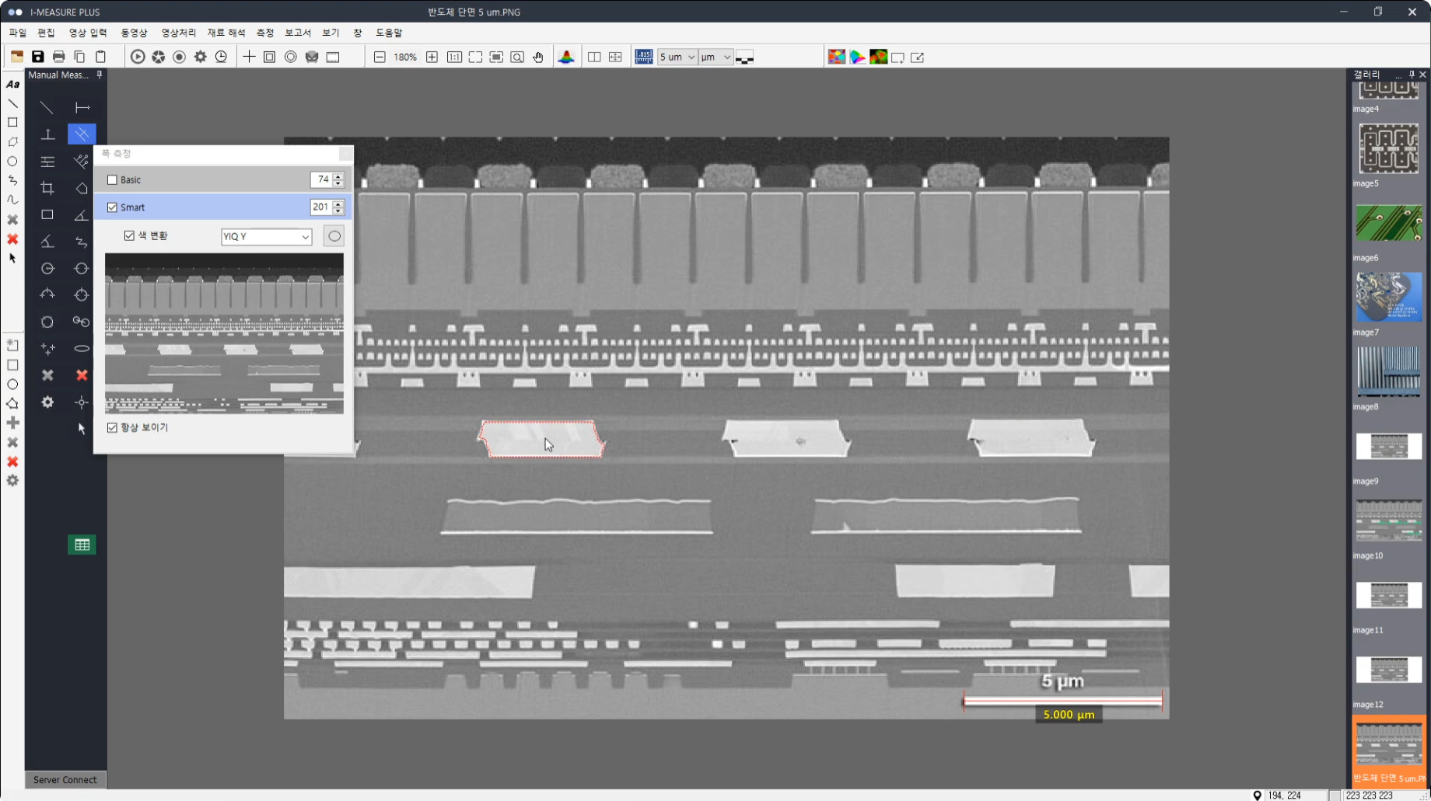Zoom out with the minus magnifier button

click(380, 57)
